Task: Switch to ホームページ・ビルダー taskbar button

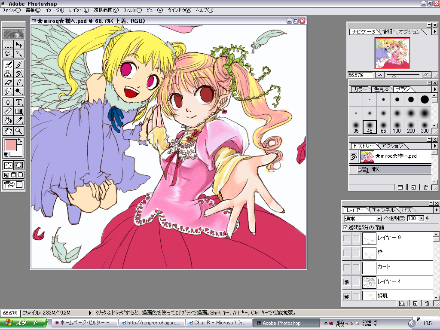Action: coord(85,323)
